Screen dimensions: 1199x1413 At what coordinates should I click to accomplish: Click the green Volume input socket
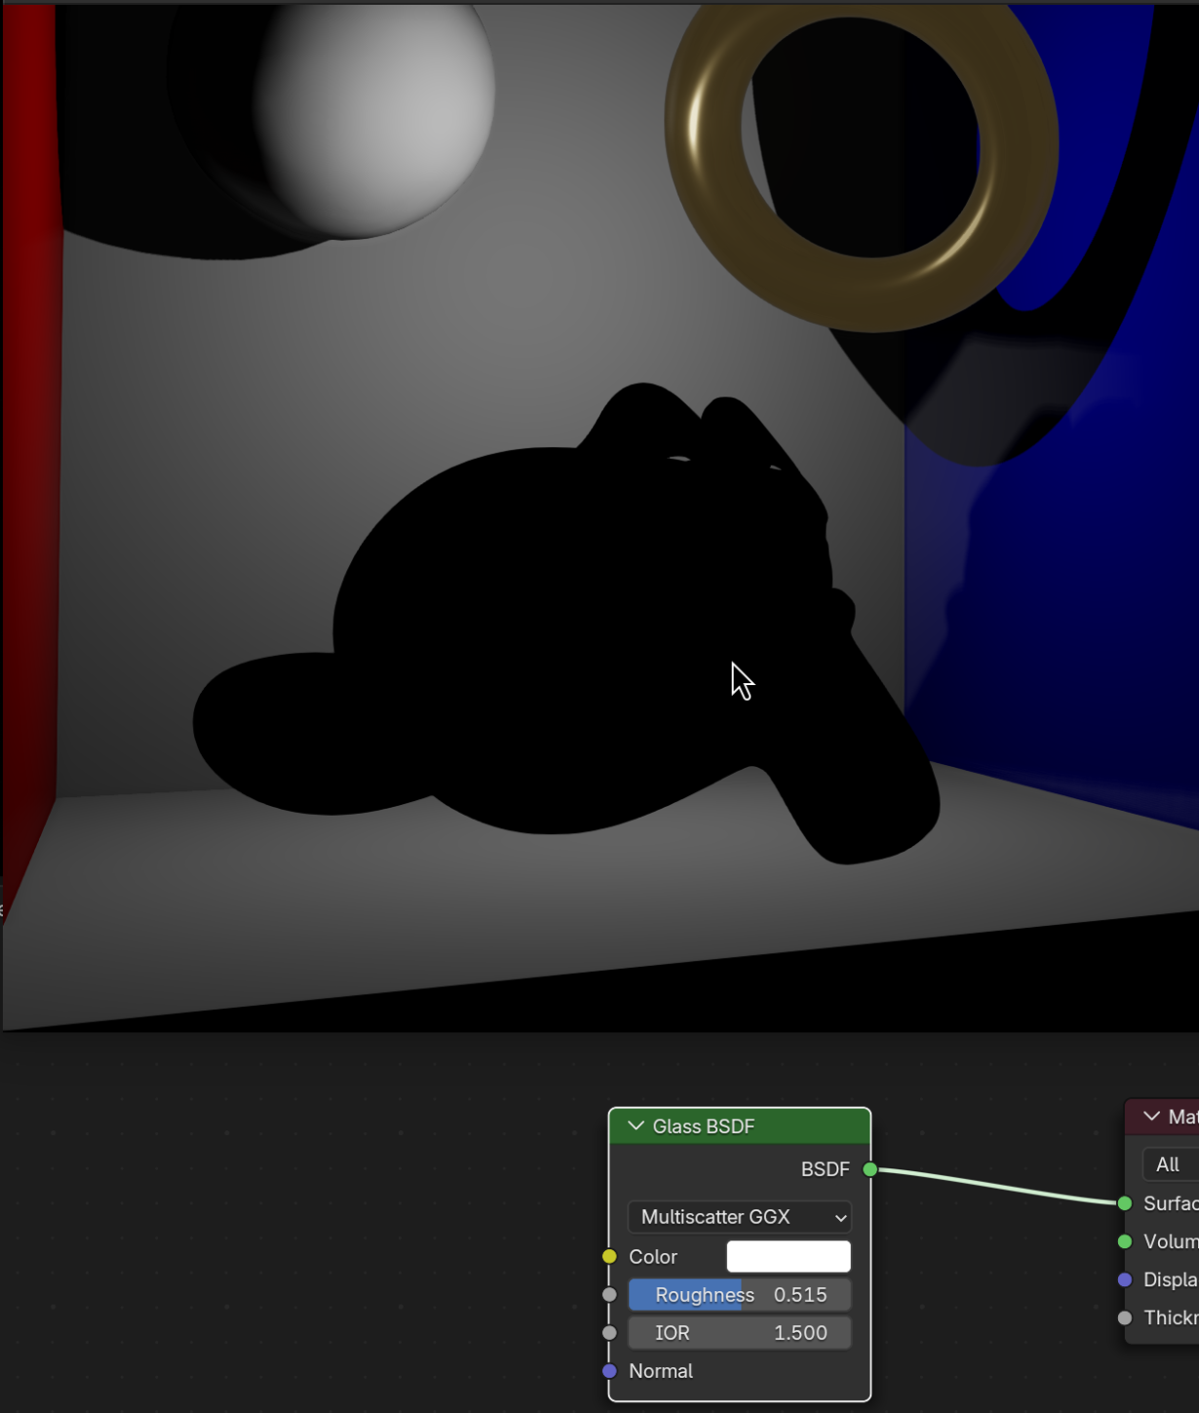coord(1125,1241)
